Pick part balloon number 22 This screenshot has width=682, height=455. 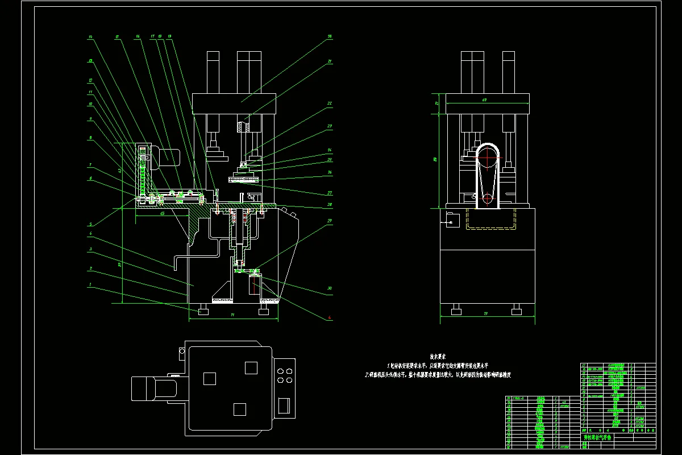click(x=329, y=104)
